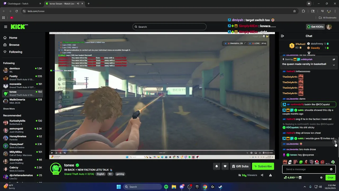Open MillyMilka recommended channel
Screen dimensions: 339x191
(23, 154)
